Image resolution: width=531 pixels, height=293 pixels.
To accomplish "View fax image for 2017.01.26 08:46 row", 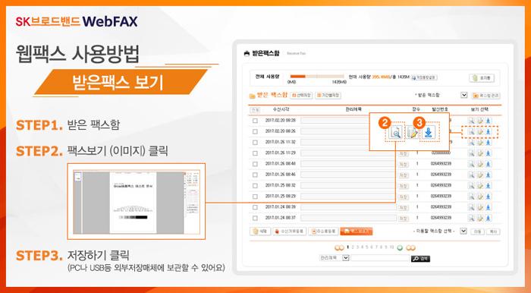I will tap(471, 175).
